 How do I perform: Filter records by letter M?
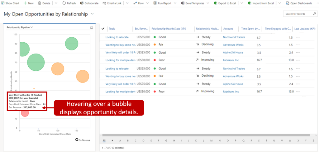(x=212, y=140)
